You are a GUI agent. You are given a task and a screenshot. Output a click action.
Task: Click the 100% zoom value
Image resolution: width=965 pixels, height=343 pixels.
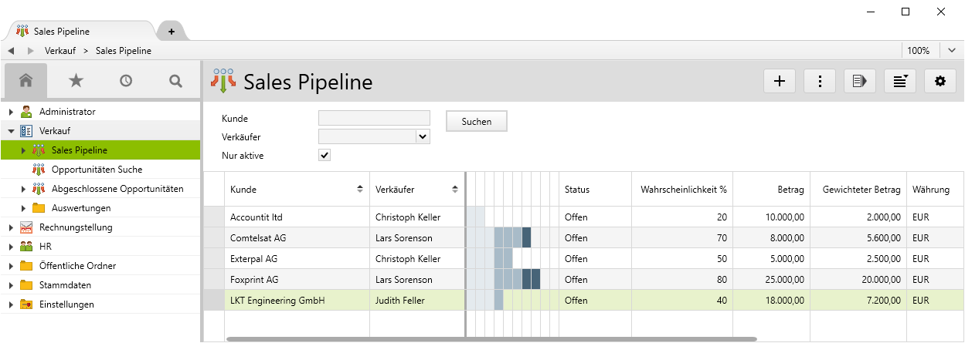[x=919, y=51]
